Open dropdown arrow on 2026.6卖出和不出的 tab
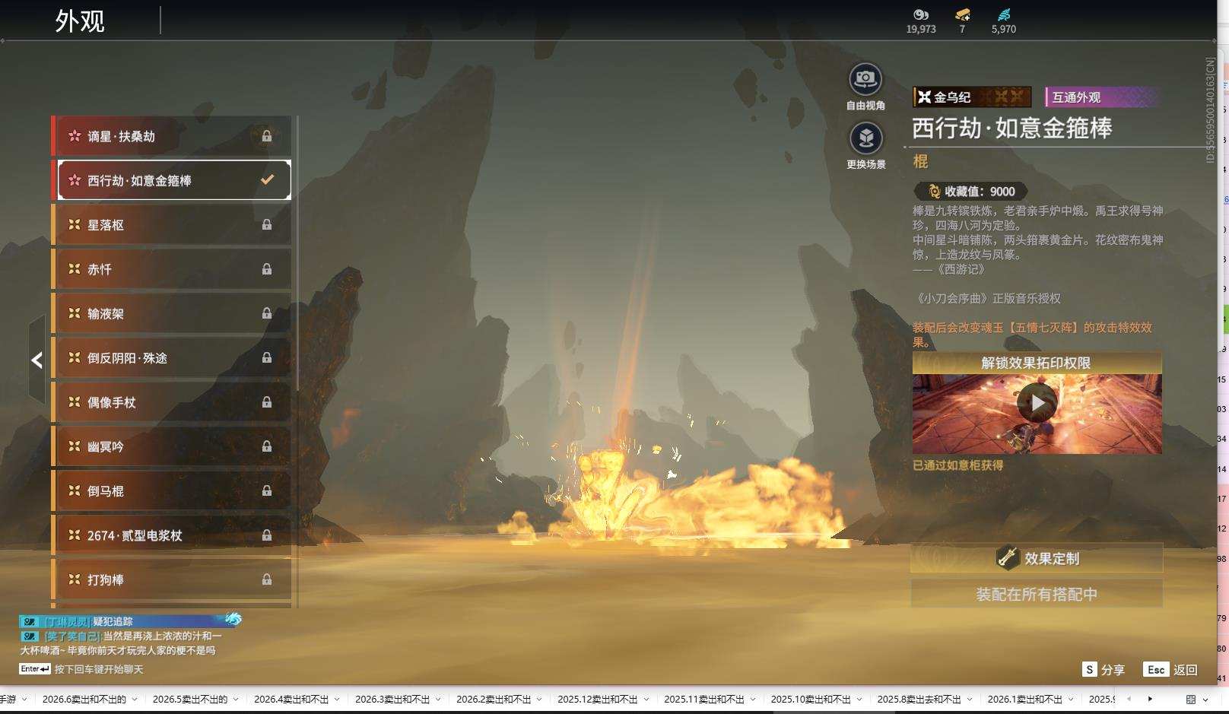 (135, 700)
